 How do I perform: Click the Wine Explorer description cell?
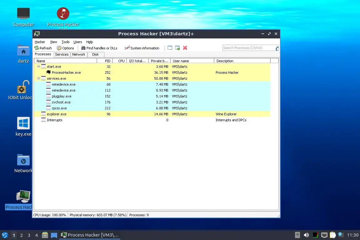click(x=226, y=114)
